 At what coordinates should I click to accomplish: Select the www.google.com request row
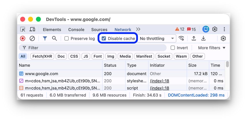point(121,74)
